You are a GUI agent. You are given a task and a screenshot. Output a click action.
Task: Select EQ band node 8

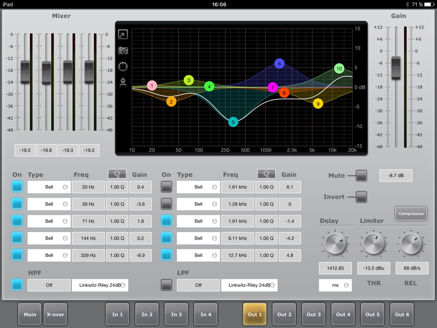(284, 93)
